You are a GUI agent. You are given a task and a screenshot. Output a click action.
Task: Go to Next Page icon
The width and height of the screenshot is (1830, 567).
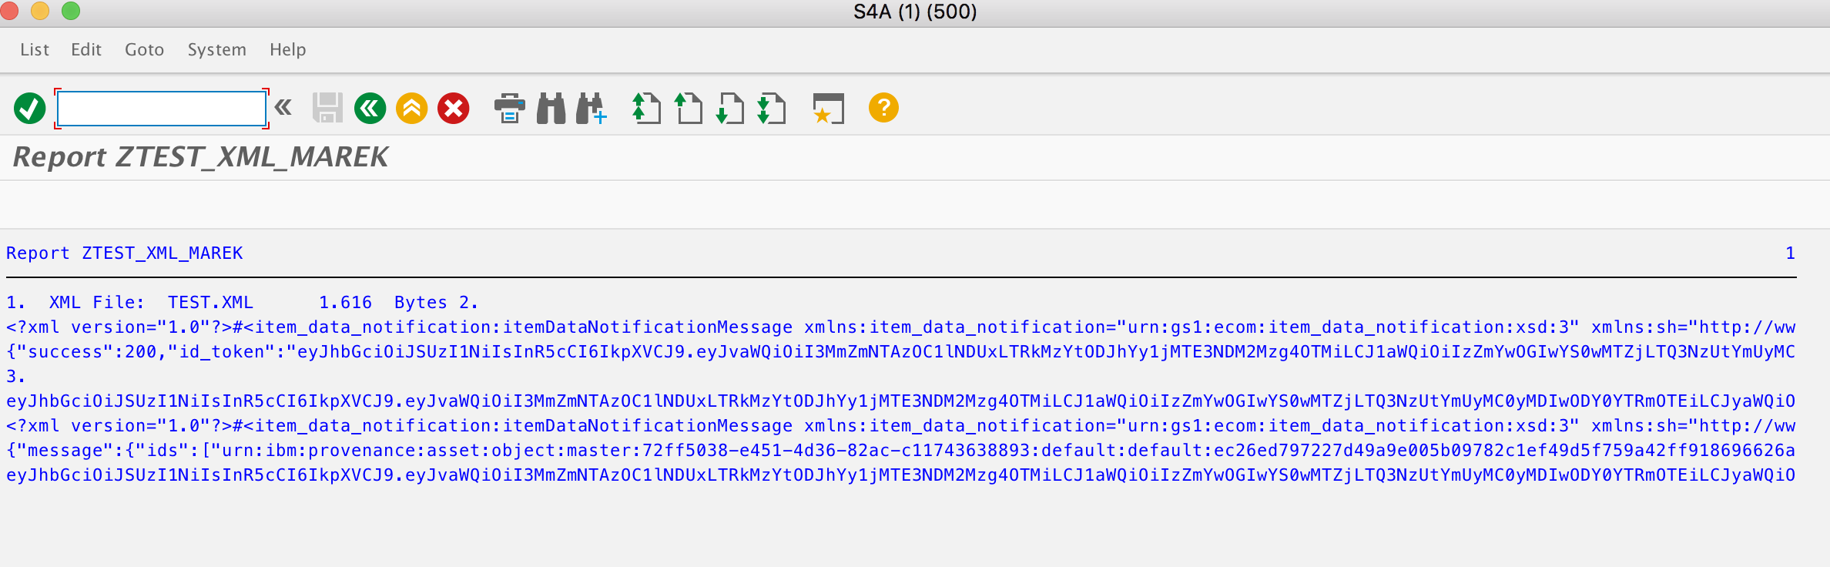click(730, 109)
